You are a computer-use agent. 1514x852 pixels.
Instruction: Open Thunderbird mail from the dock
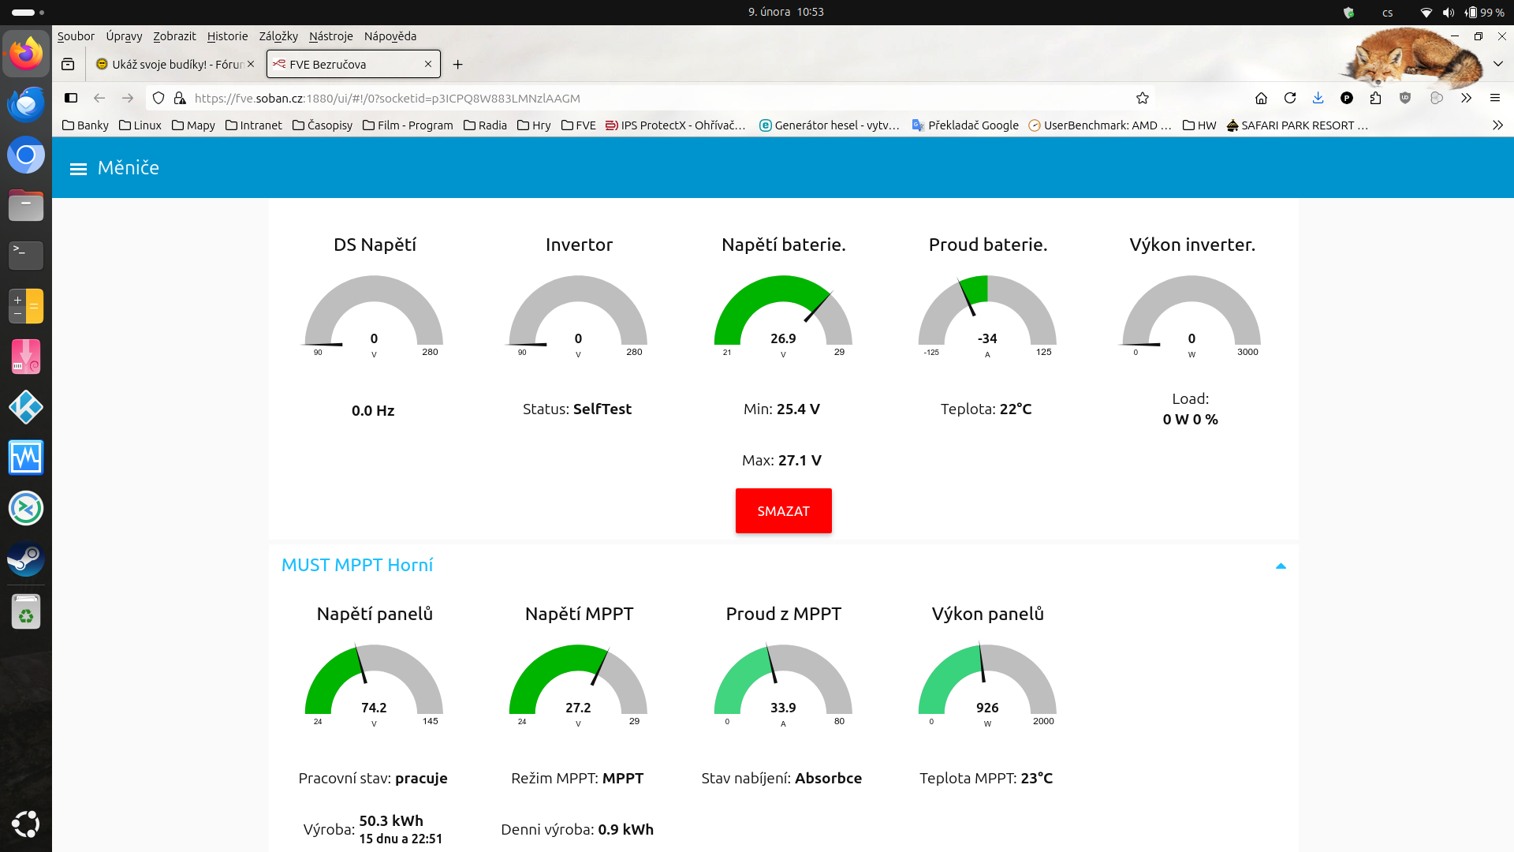tap(26, 104)
